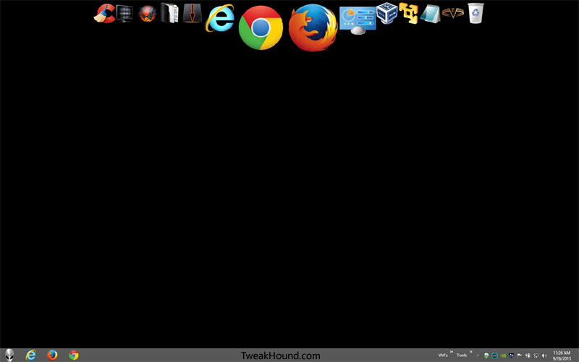Open Chrome from the taskbar
The image size is (579, 362).
tap(74, 355)
